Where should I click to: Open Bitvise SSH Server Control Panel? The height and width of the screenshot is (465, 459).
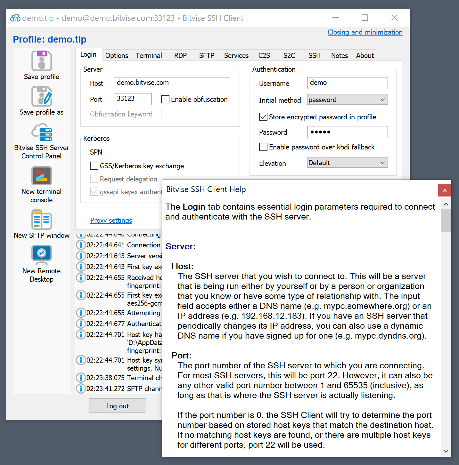click(x=42, y=133)
